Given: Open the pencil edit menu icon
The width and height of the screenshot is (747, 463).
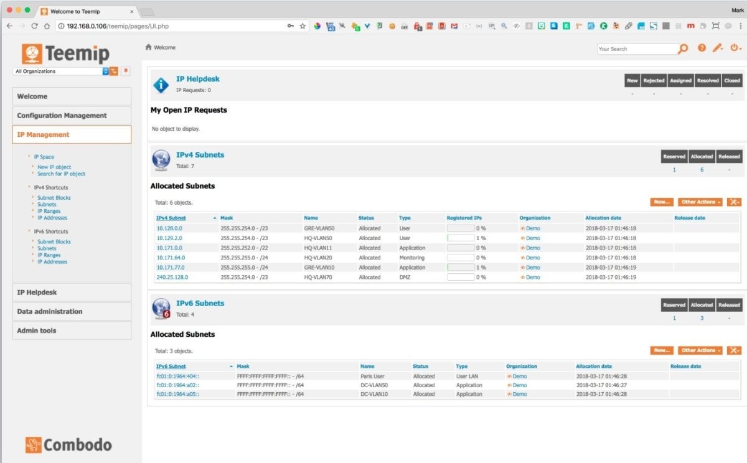Looking at the screenshot, I should (x=718, y=48).
